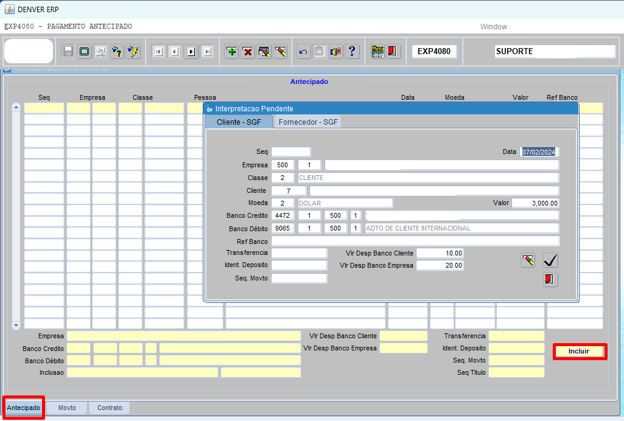
Task: Click the Ref Banco field in dialog
Action: 415,241
